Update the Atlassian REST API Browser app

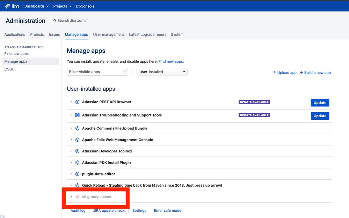320,103
